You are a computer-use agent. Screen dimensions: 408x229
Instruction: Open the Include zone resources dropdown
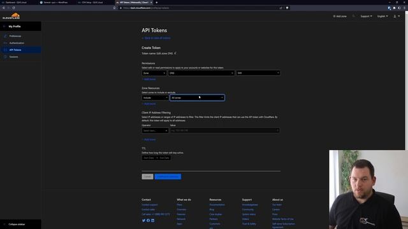pyautogui.click(x=155, y=97)
